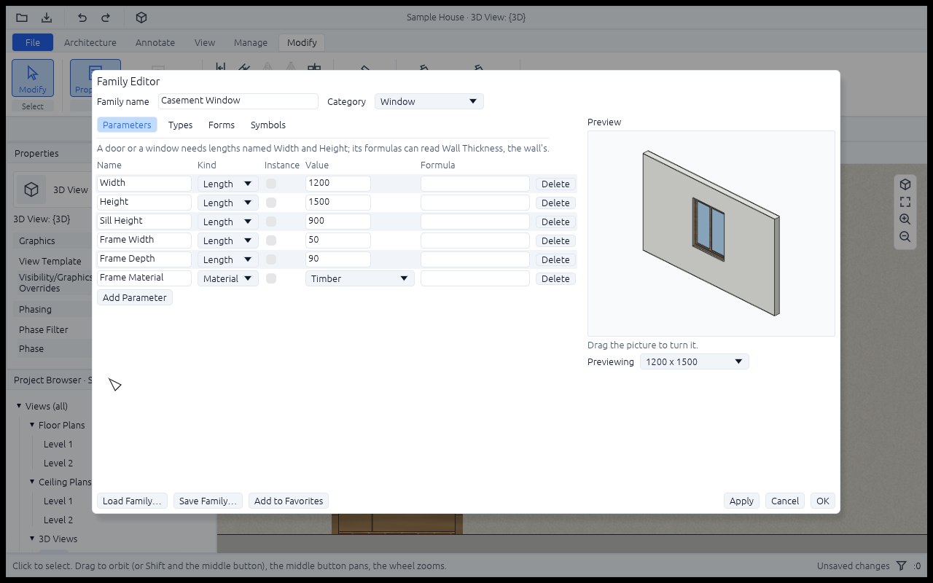This screenshot has height=583, width=933.
Task: Click the zoom to fit icon
Action: (x=905, y=202)
